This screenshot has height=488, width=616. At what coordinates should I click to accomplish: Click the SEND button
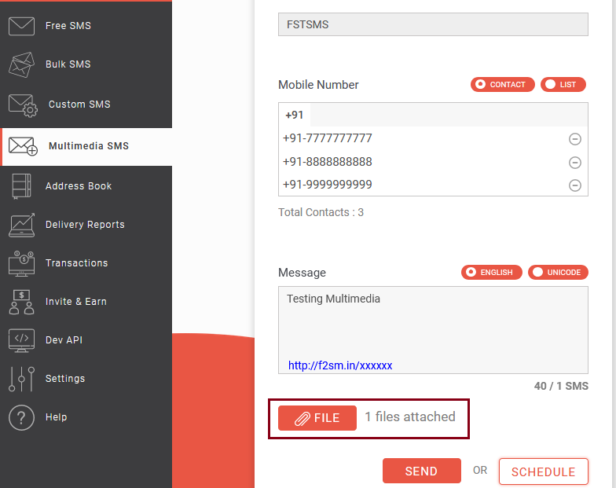click(421, 471)
